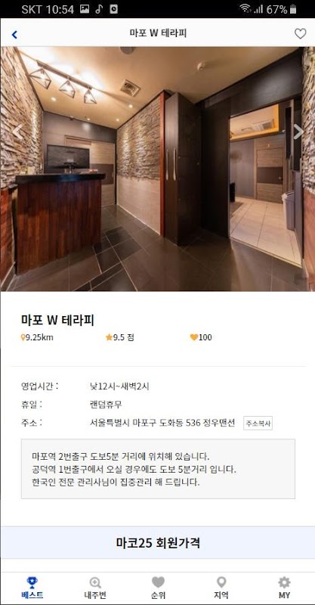
Task: Tap the directions description box about 마포역
Action: (158, 469)
